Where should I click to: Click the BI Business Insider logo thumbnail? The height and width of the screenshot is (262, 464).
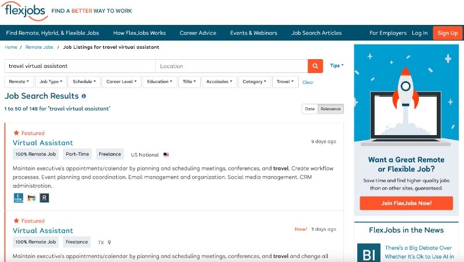click(369, 253)
